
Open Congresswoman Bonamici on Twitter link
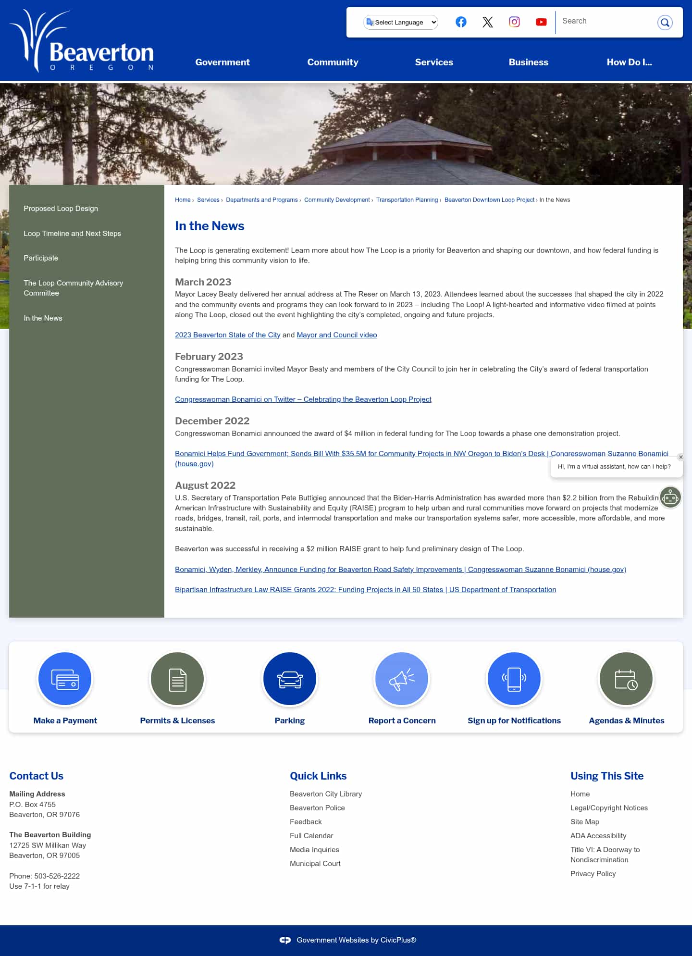(x=303, y=399)
